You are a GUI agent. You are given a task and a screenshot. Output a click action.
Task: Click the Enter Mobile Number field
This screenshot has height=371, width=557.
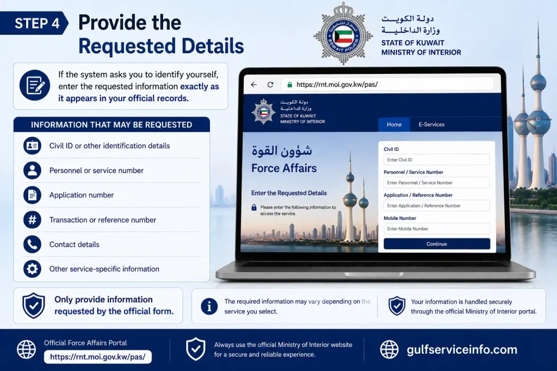437,229
